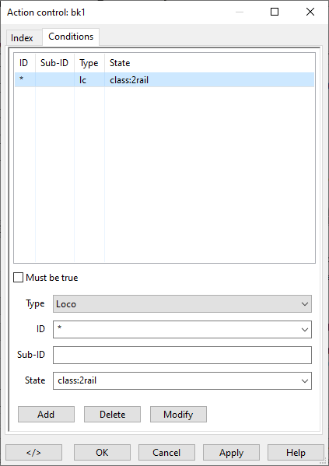Viewport: 329px width, 466px height.
Task: Expand the State combo box arrow
Action: click(305, 380)
